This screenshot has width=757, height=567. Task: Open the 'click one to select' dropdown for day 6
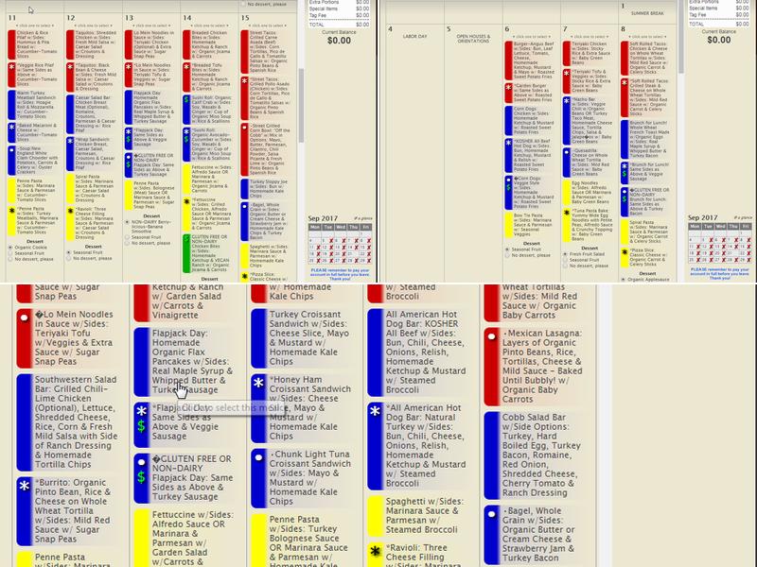click(530, 34)
